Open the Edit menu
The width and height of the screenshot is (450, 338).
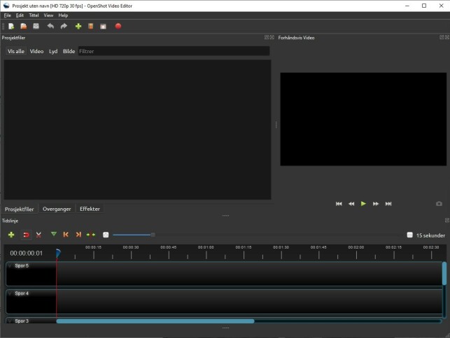20,15
